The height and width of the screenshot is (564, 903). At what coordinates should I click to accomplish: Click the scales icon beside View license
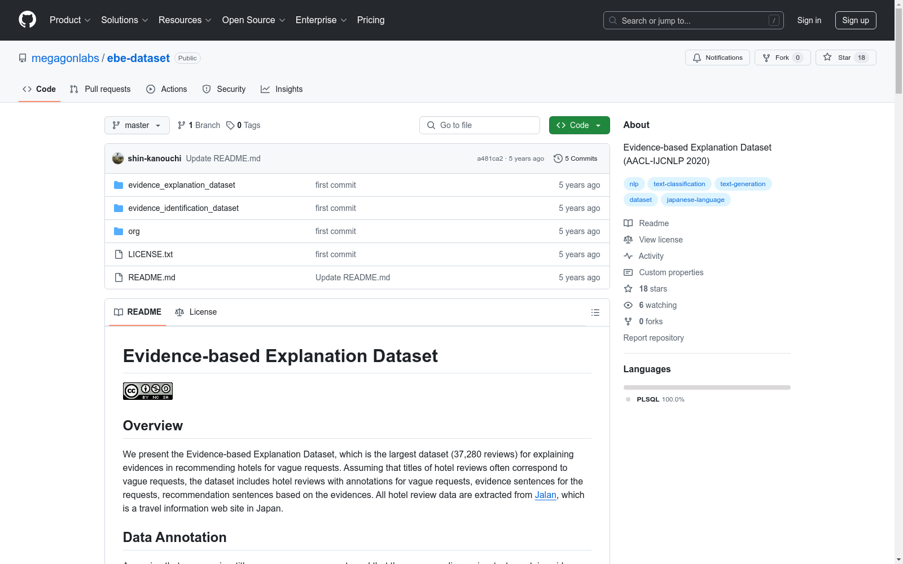tap(628, 240)
